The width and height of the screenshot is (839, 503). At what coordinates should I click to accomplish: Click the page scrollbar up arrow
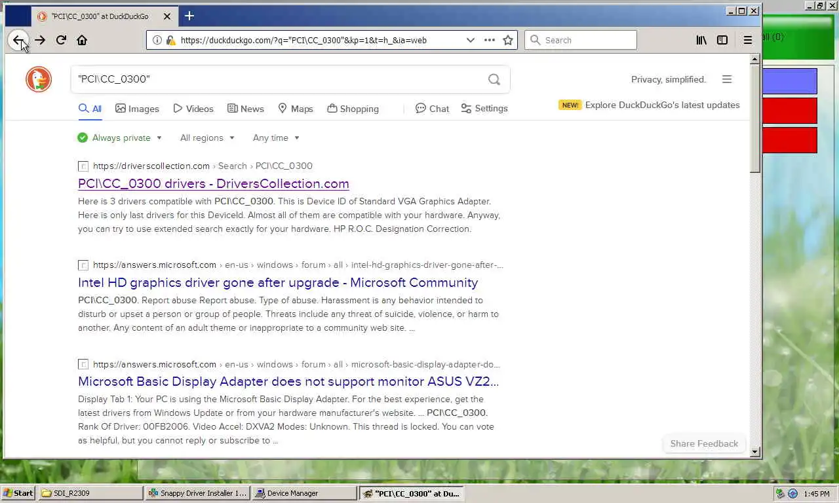click(754, 60)
